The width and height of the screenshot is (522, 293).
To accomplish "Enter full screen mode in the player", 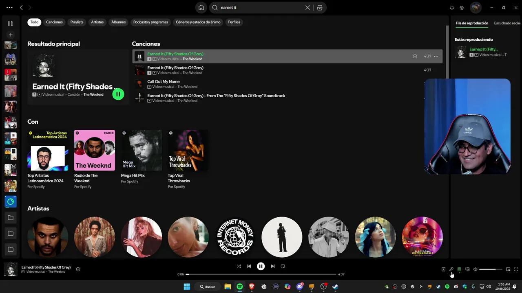I will click(x=516, y=269).
